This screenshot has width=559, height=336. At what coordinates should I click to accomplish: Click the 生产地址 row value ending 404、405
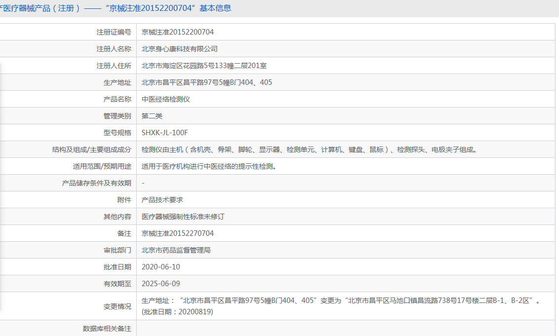[x=207, y=82]
